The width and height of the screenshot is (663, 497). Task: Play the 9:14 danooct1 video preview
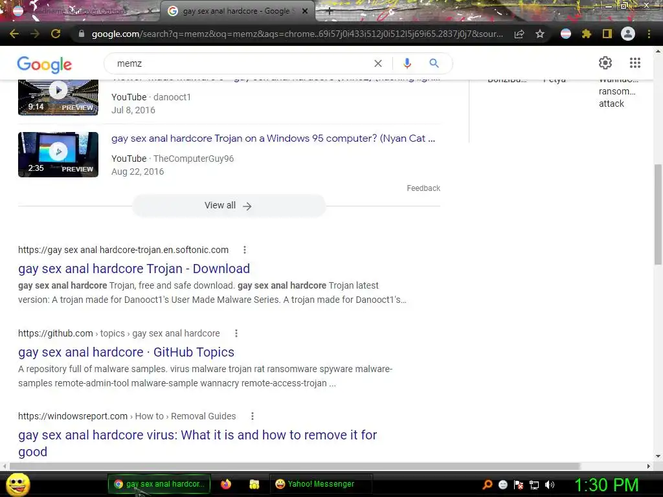tap(58, 97)
